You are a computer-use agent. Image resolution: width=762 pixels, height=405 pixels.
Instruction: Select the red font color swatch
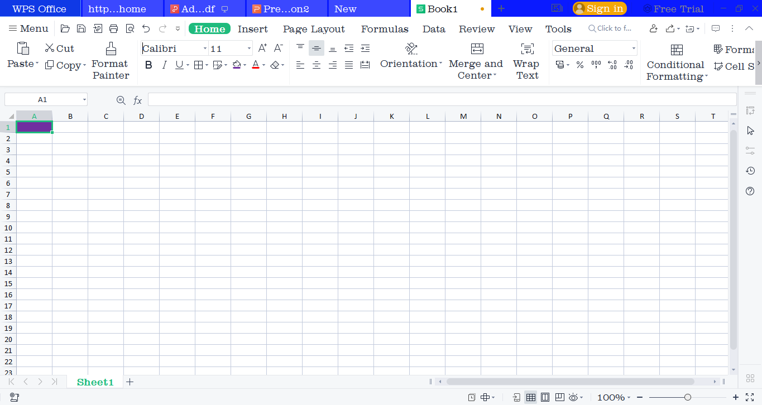255,67
